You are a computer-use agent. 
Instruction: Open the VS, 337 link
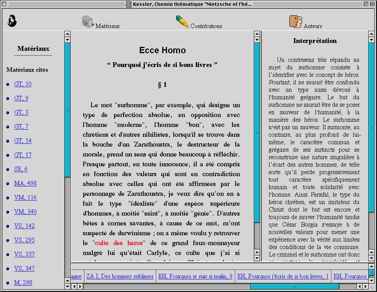[x=24, y=254]
